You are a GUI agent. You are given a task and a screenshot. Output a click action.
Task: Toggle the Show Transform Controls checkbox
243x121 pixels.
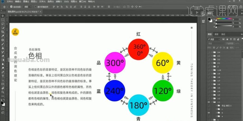(x=36, y=7)
